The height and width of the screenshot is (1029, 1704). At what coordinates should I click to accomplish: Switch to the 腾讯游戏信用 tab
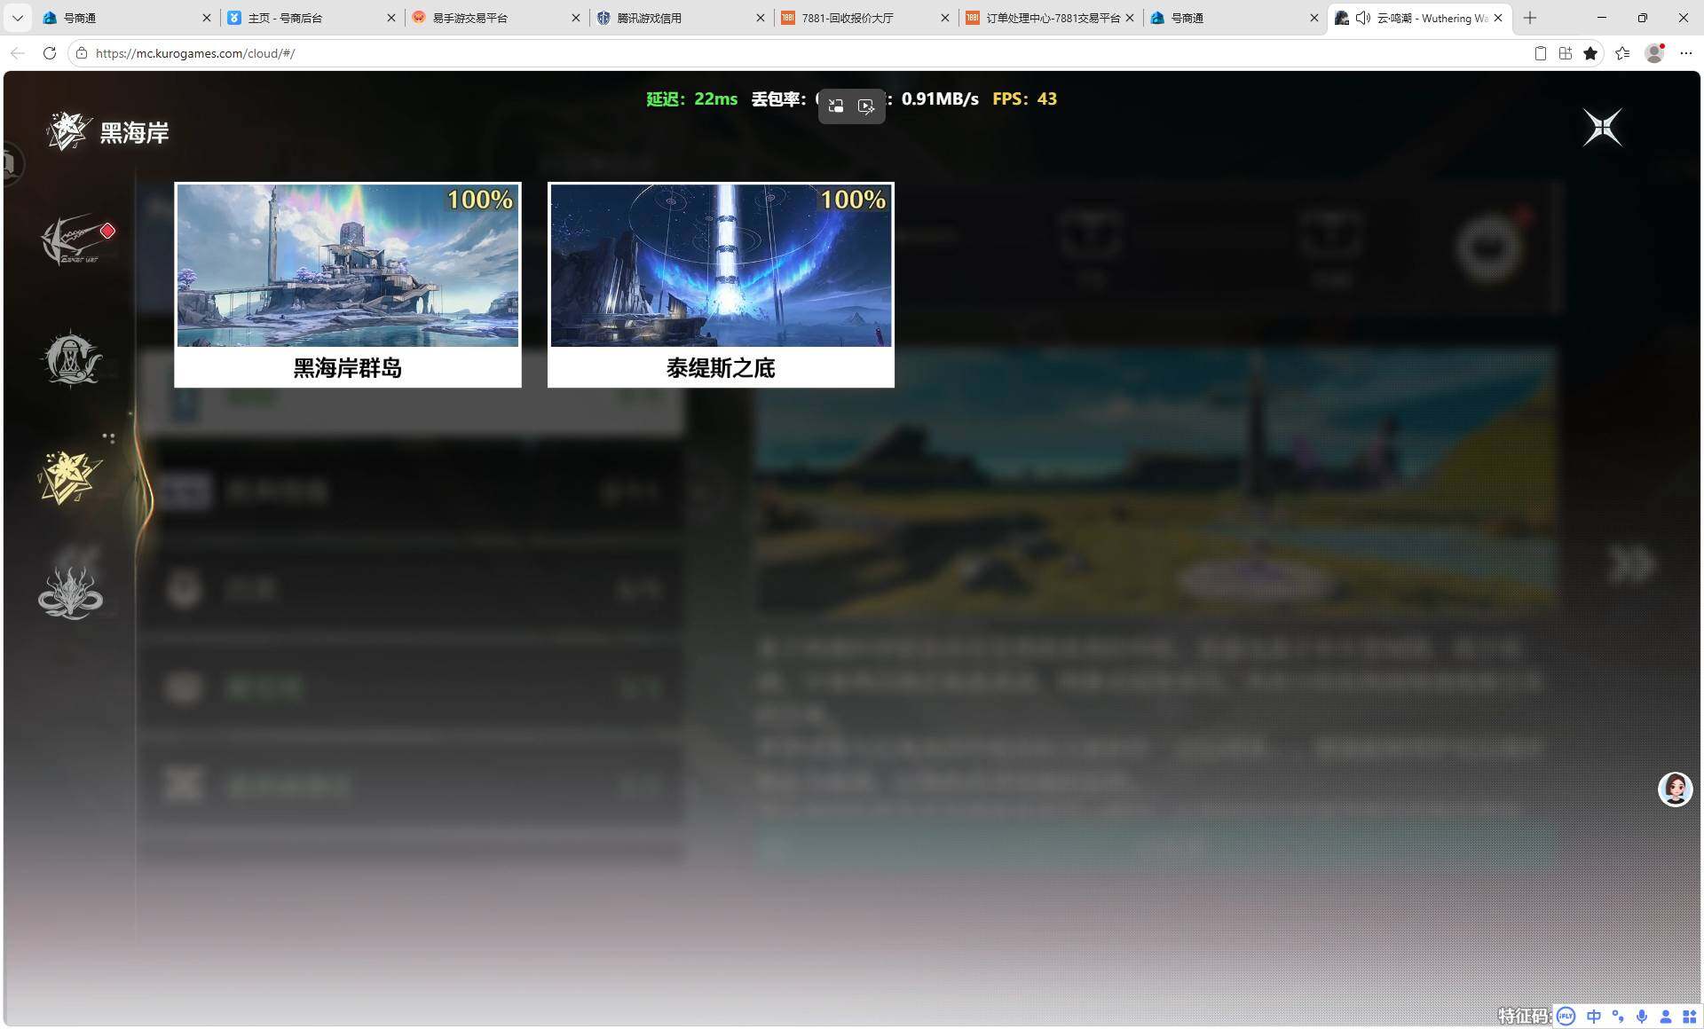coord(679,18)
